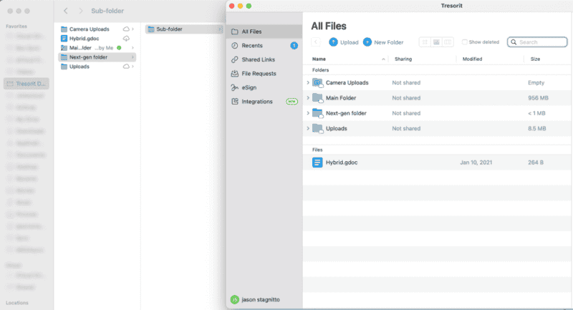This screenshot has width=573, height=310.
Task: Click the All Files folder icon in sidebar
Action: pyautogui.click(x=235, y=32)
